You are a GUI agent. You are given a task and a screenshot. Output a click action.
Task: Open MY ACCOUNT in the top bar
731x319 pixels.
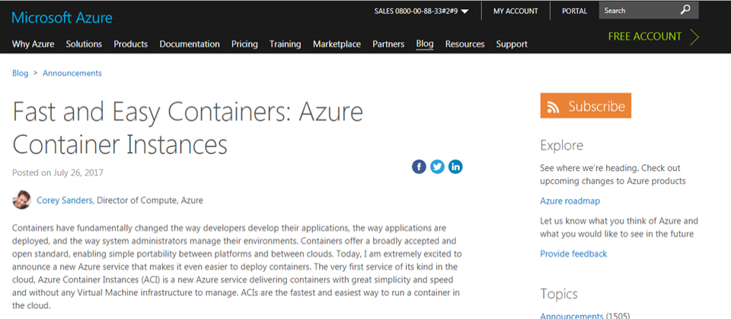click(x=516, y=11)
